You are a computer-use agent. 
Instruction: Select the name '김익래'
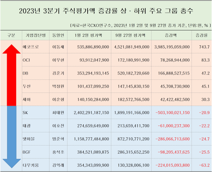(58, 165)
